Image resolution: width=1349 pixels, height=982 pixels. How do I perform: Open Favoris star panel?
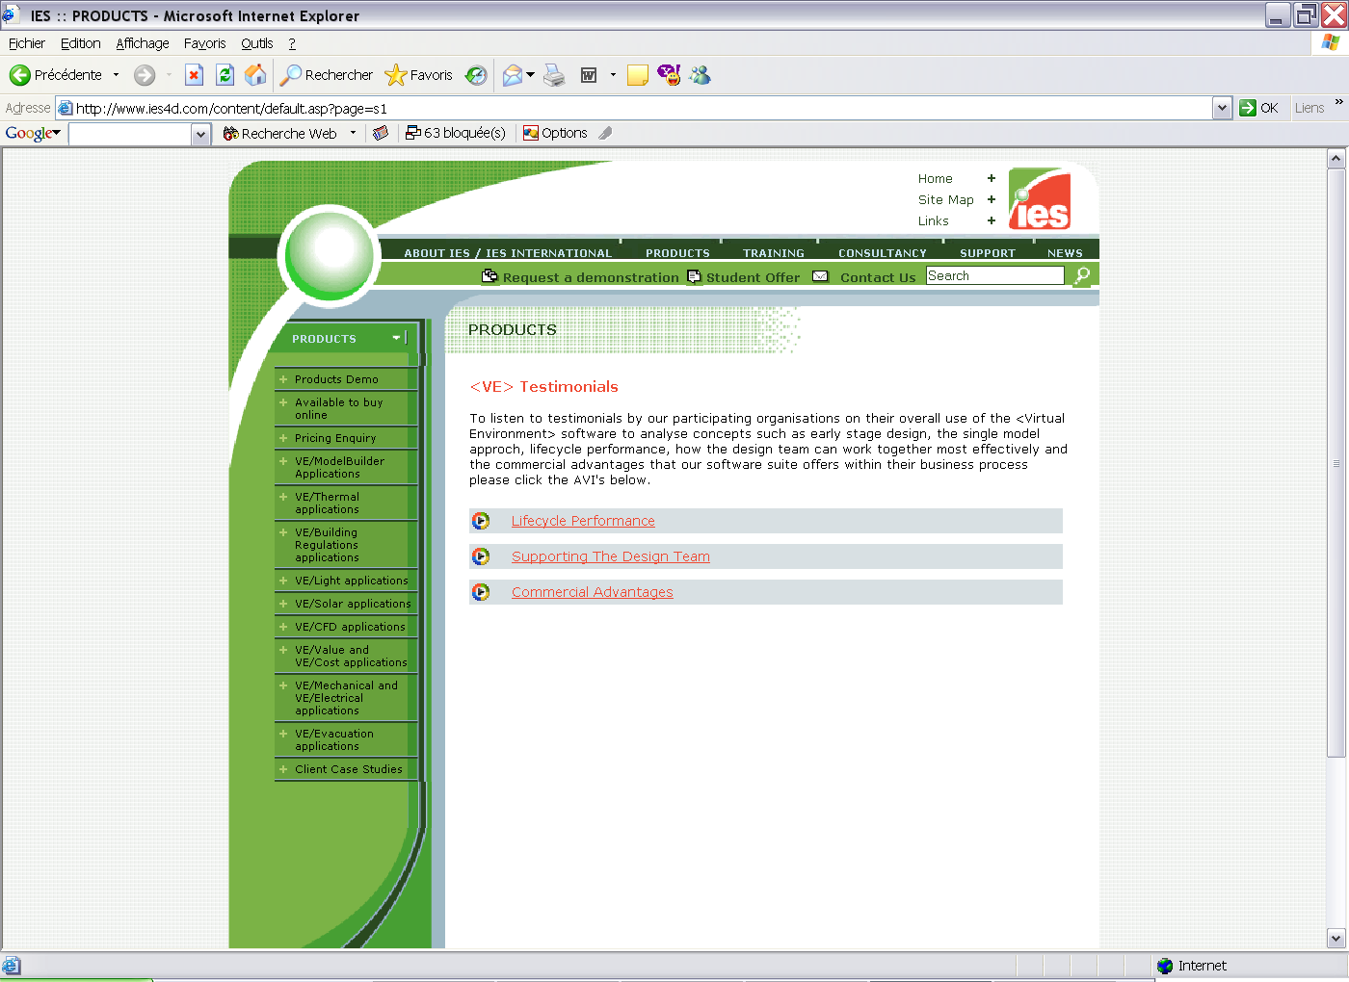(418, 75)
